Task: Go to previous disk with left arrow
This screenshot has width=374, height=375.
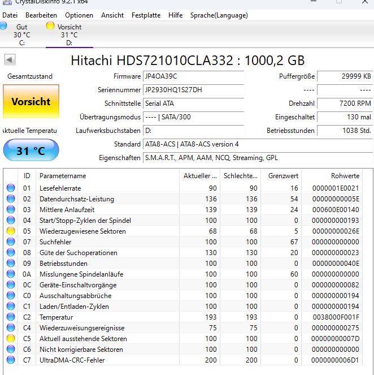Action: [x=10, y=59]
